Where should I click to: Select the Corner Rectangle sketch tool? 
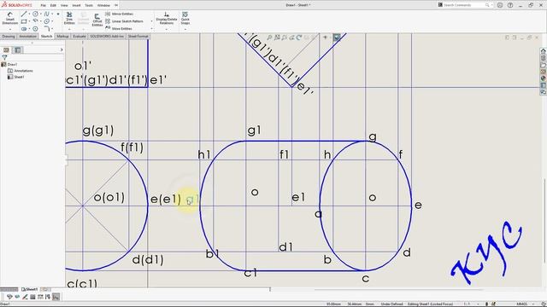(24, 21)
